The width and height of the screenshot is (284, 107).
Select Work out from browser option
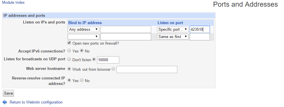69,69
